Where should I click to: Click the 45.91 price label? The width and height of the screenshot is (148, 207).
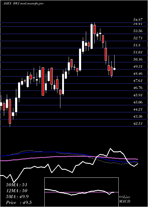pos(138,95)
